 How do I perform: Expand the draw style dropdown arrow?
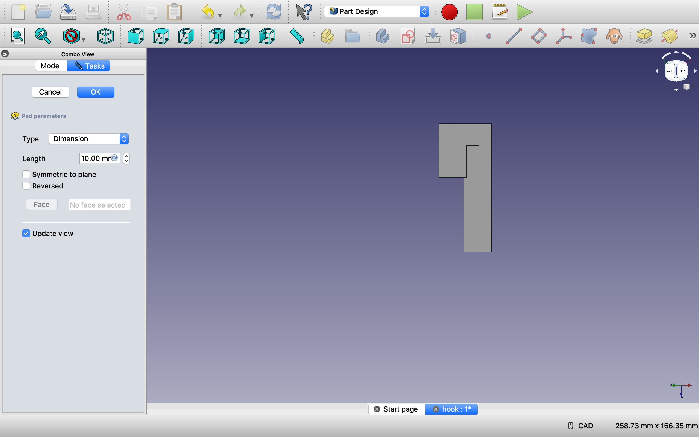click(84, 40)
